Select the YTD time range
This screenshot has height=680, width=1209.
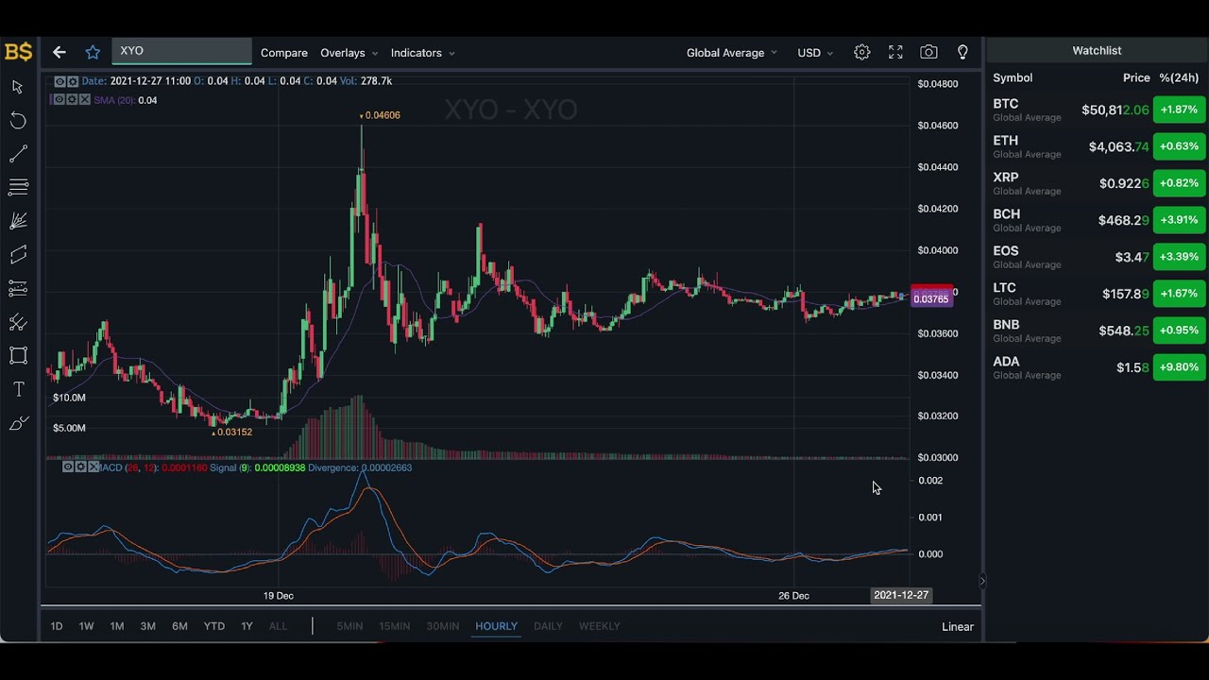[x=214, y=626]
